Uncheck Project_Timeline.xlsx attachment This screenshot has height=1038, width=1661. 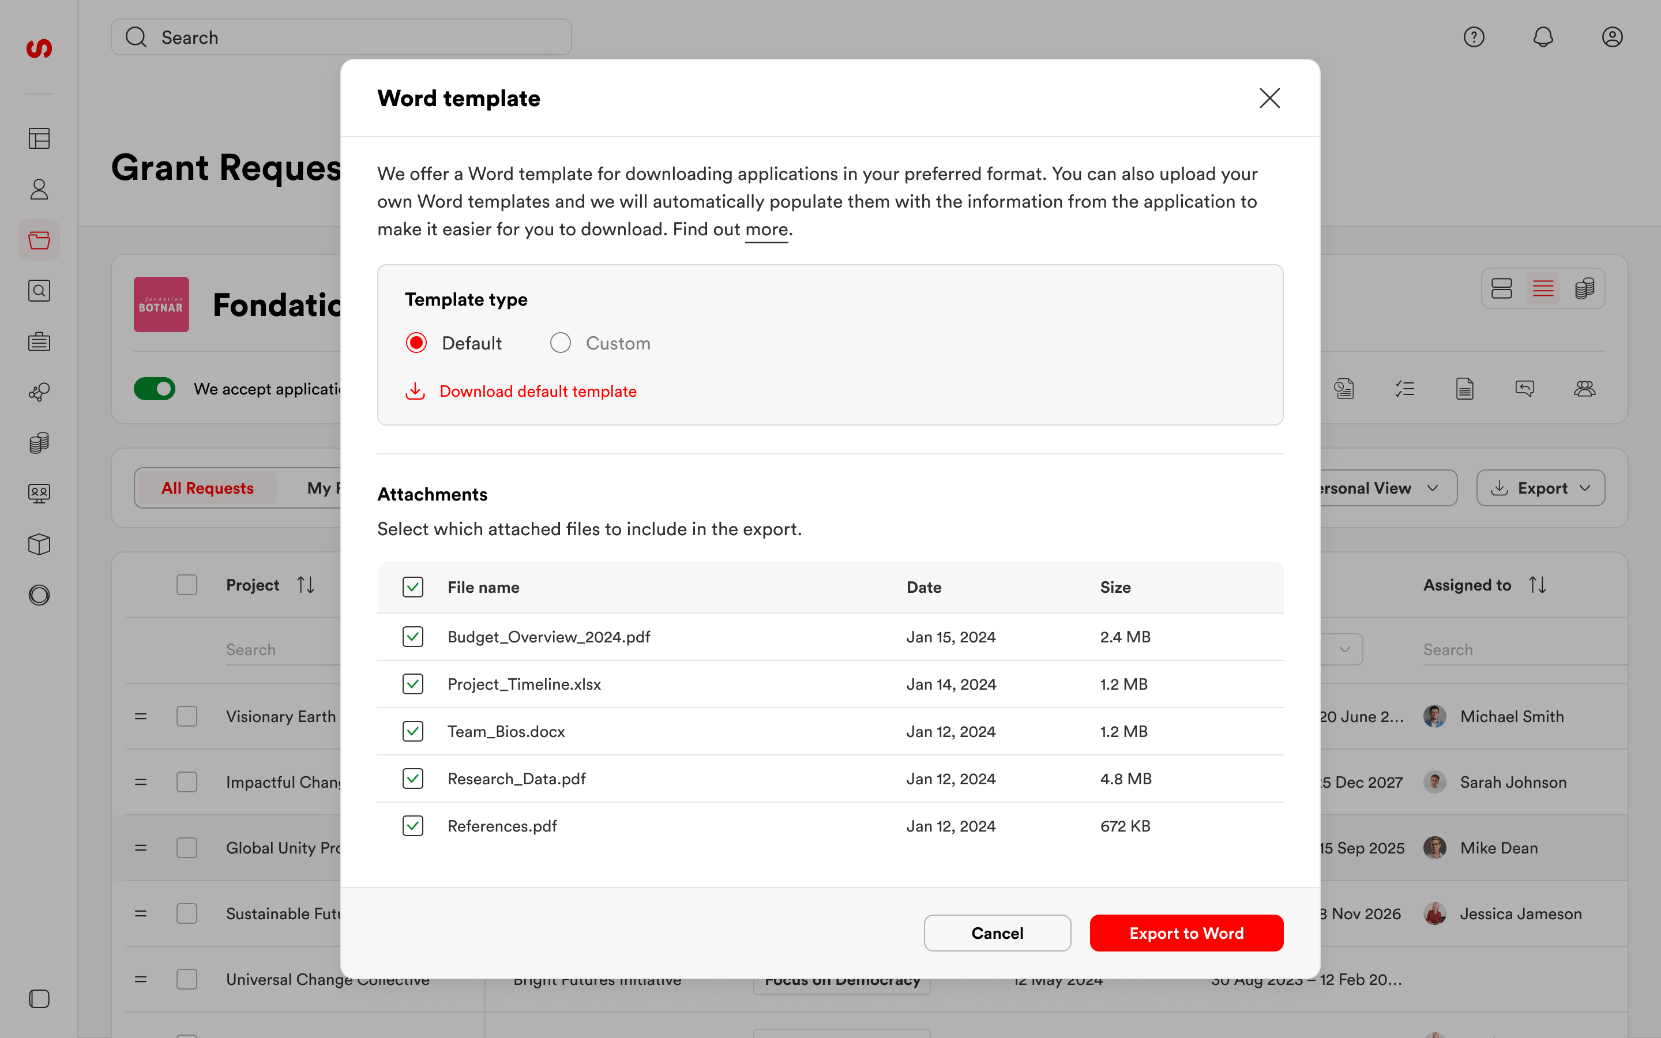(x=412, y=684)
